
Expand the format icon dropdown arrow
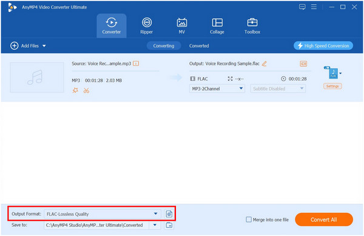(340, 73)
